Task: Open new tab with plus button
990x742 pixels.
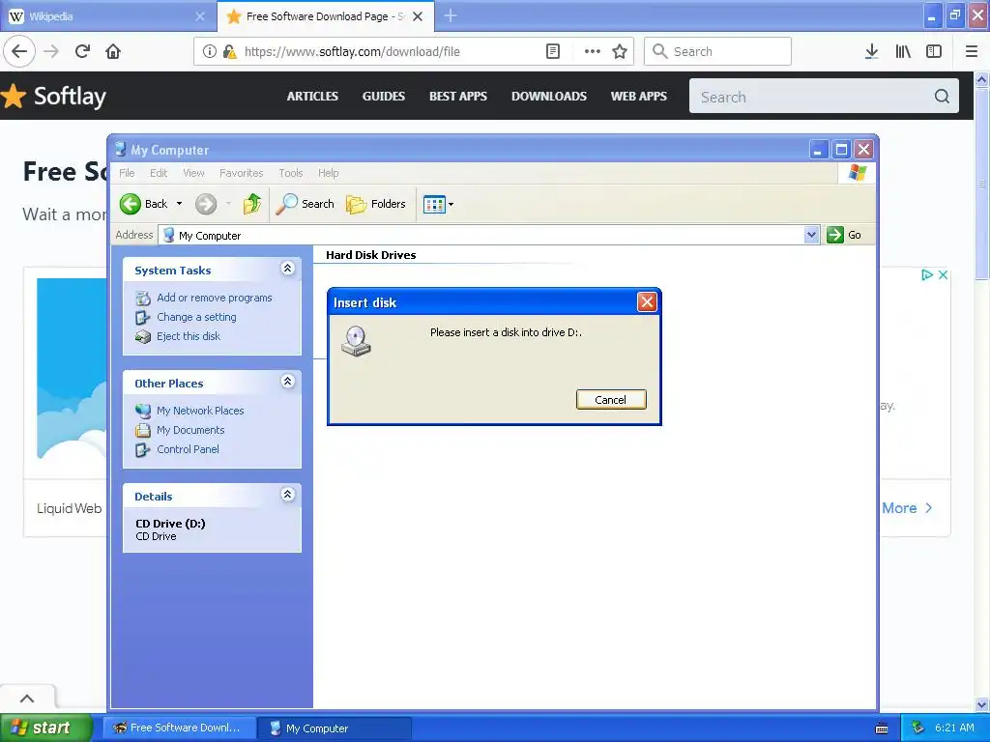Action: 451,15
